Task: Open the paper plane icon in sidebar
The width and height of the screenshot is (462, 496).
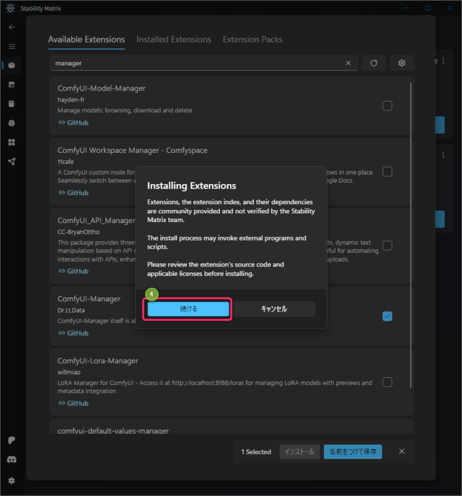Action: coord(12,161)
